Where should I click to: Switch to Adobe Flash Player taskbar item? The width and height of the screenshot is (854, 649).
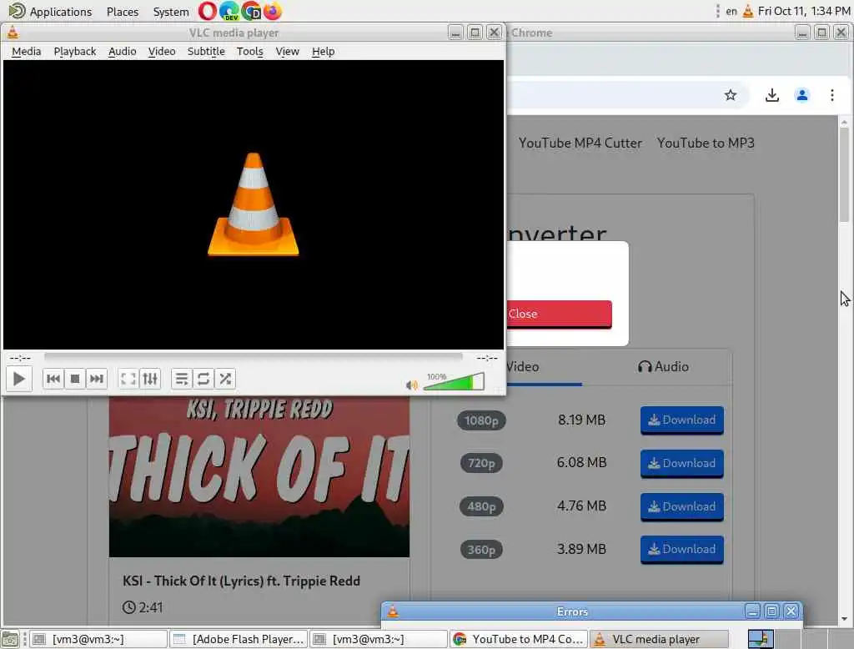pyautogui.click(x=239, y=639)
